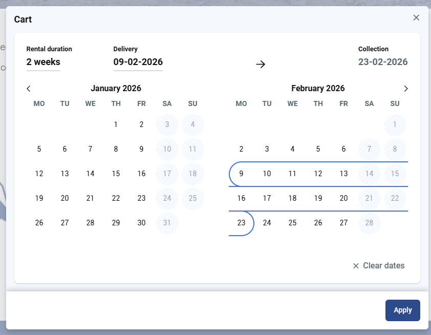The width and height of the screenshot is (431, 335).
Task: Choose February 1 on the calendar
Action: pyautogui.click(x=395, y=124)
